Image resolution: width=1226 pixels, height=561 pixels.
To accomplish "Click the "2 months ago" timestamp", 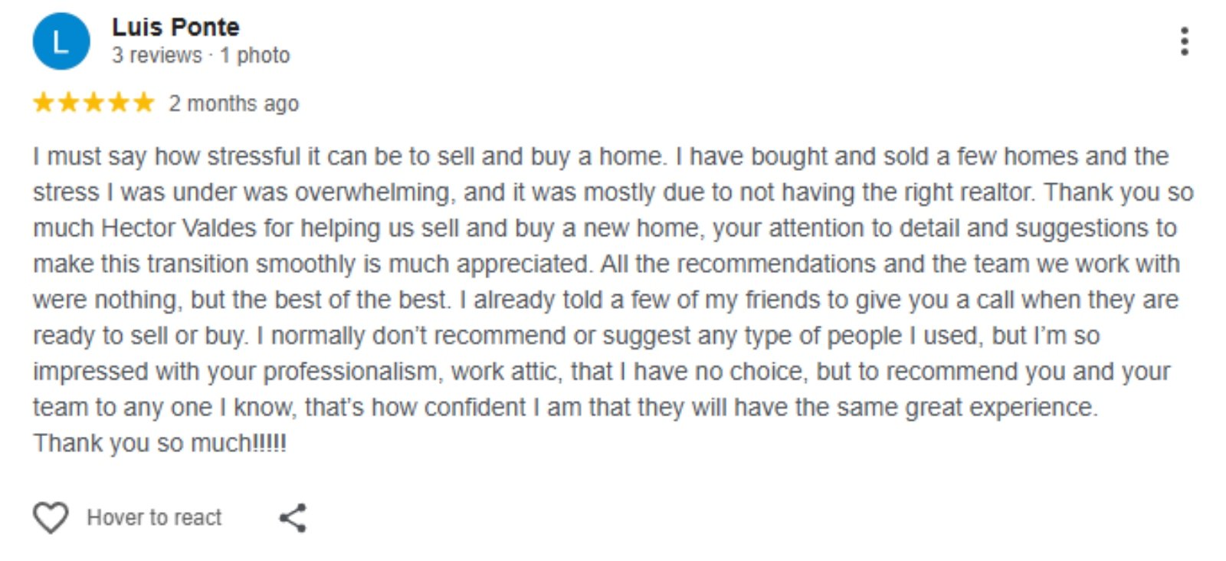I will coord(234,103).
